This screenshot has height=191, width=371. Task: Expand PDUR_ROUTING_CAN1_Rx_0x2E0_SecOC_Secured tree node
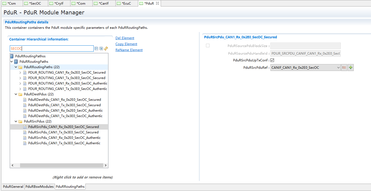[20, 73]
